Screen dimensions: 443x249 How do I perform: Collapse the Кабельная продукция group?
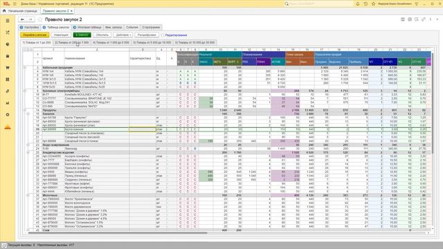point(25,68)
